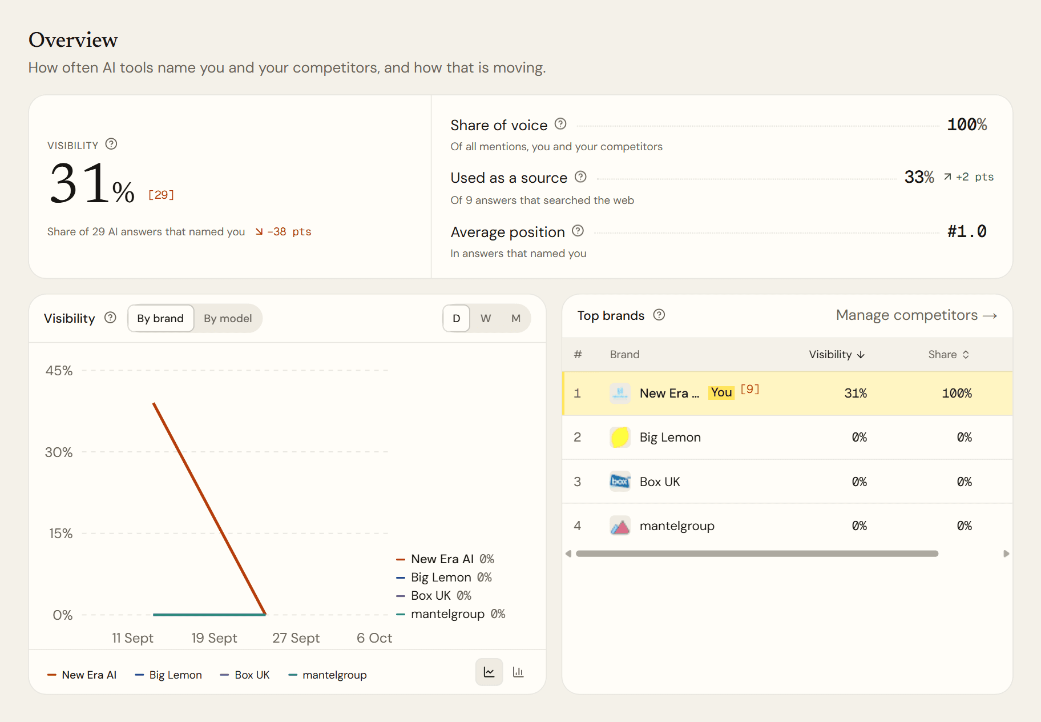Set chart interval to weekly W
Image resolution: width=1041 pixels, height=722 pixels.
[486, 318]
